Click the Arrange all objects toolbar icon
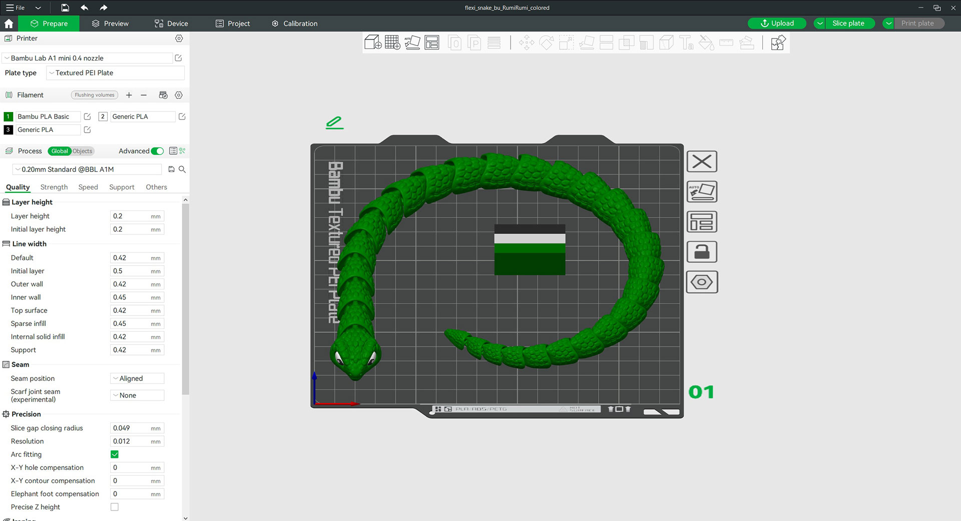 click(432, 42)
